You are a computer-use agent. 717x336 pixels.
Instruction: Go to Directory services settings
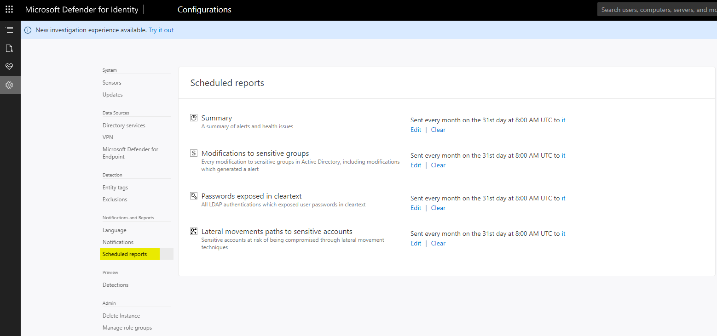124,125
